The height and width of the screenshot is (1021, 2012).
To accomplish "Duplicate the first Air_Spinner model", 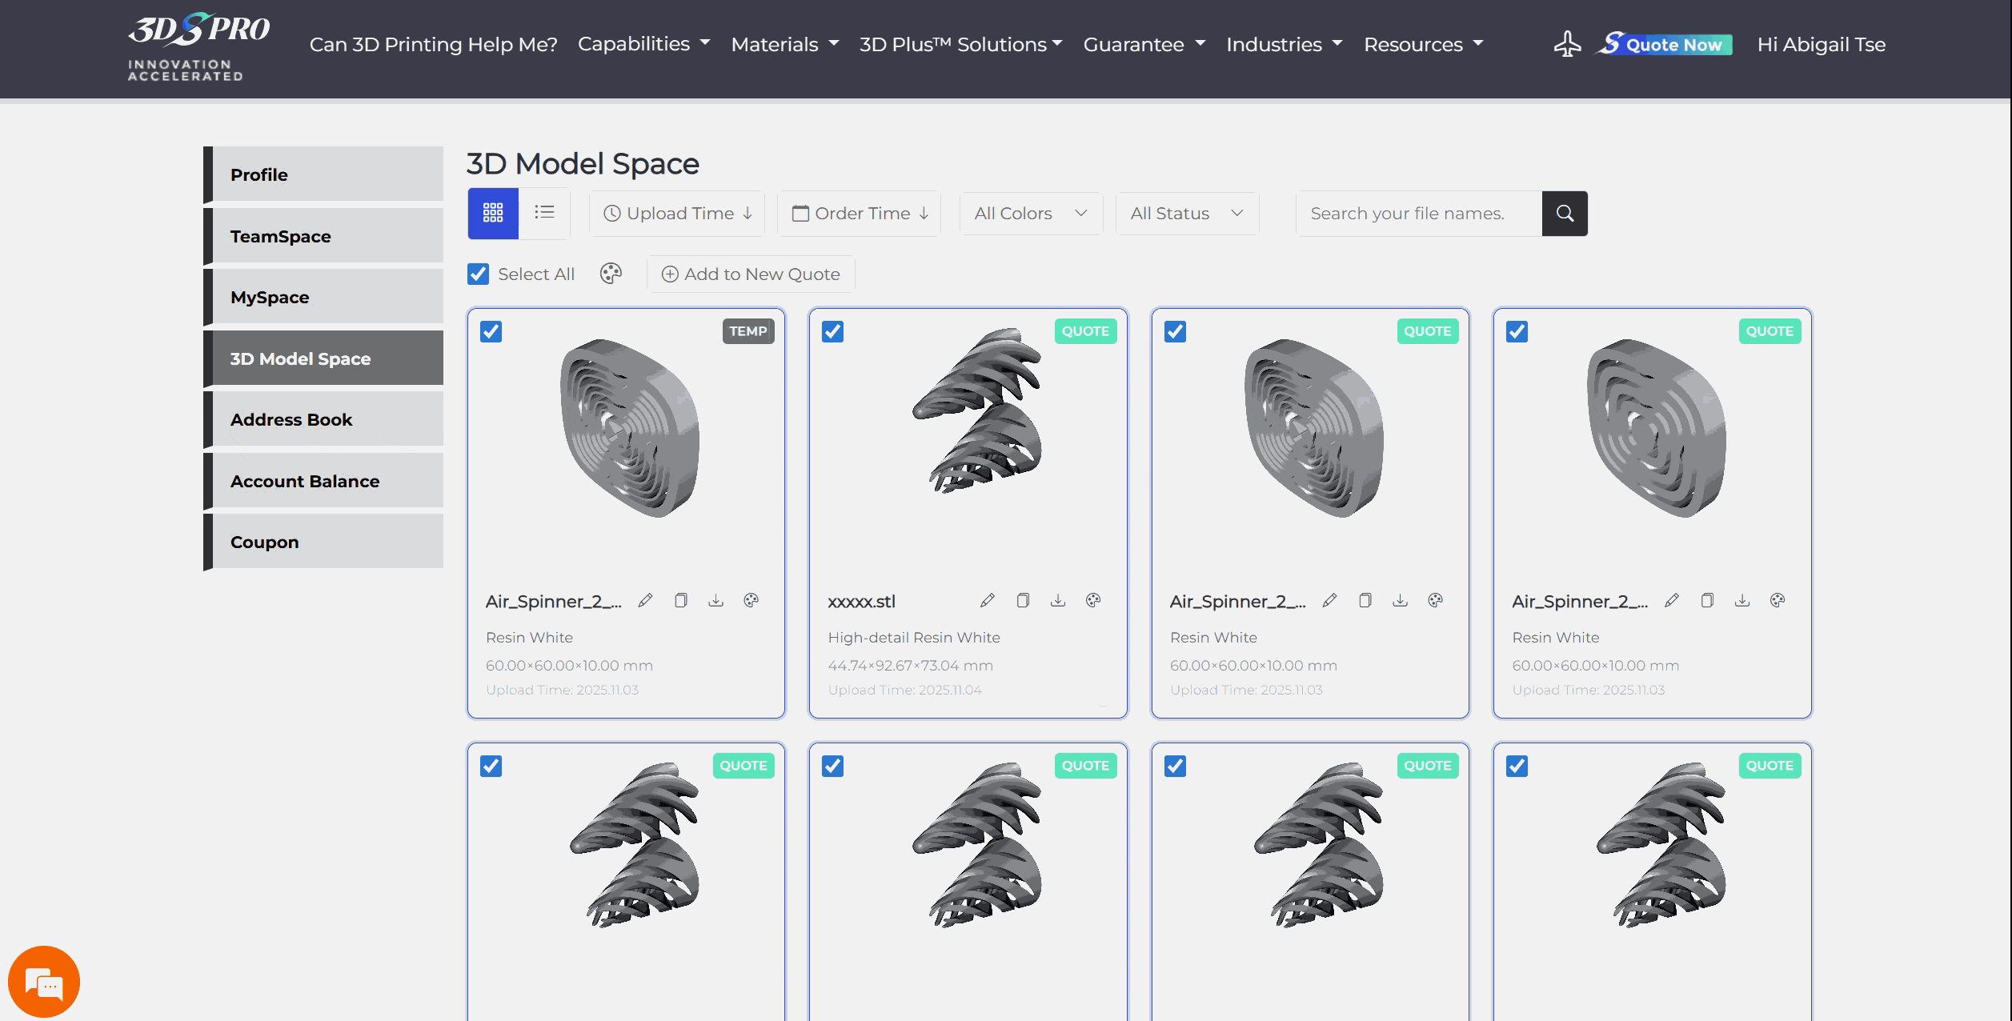I will [x=681, y=600].
